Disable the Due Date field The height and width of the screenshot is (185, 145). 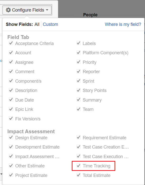pyautogui.click(x=11, y=100)
